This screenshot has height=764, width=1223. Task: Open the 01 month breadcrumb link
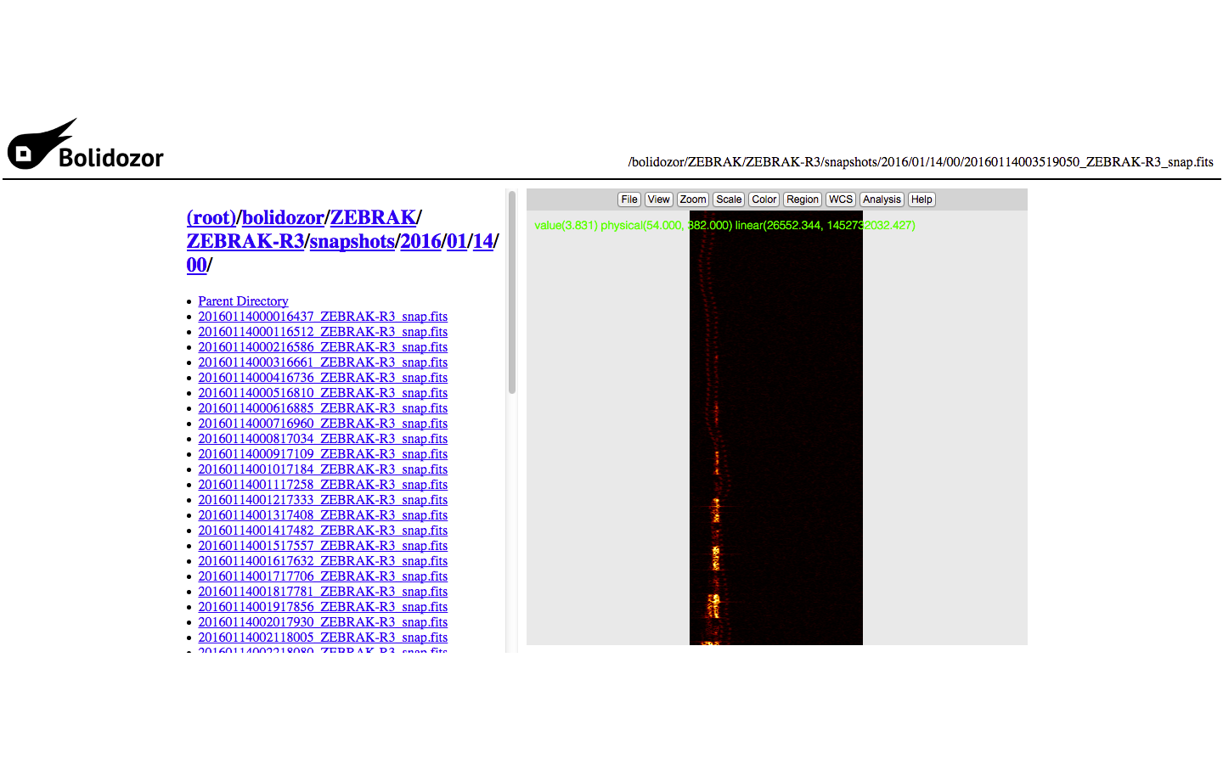(457, 241)
